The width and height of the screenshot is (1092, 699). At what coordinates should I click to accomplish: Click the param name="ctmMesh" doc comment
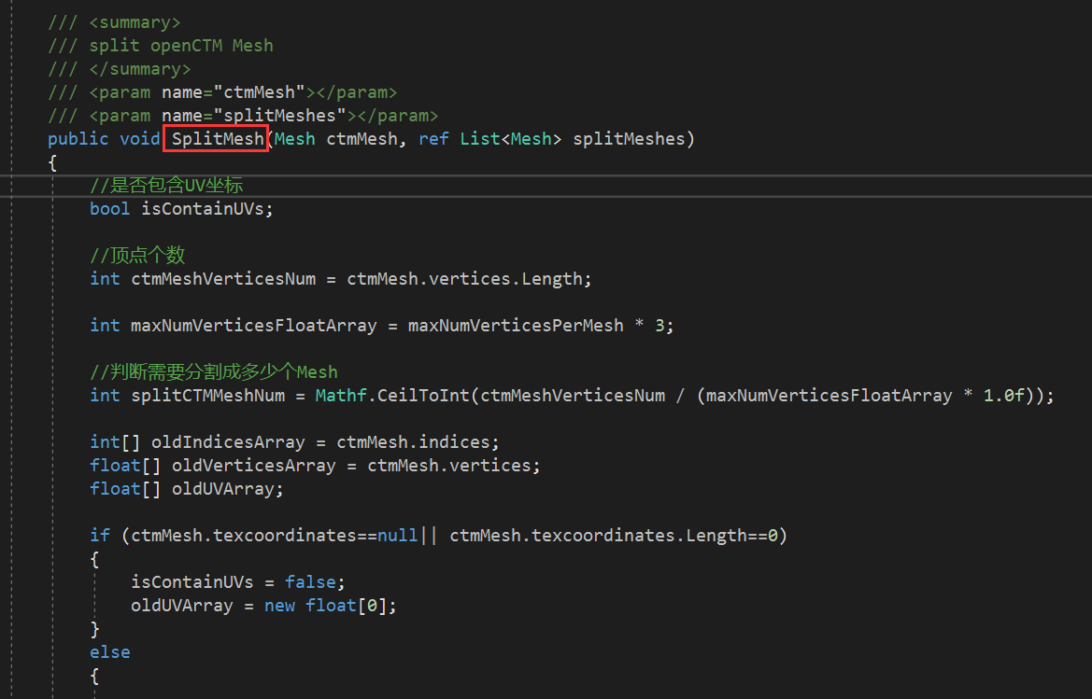[x=224, y=91]
